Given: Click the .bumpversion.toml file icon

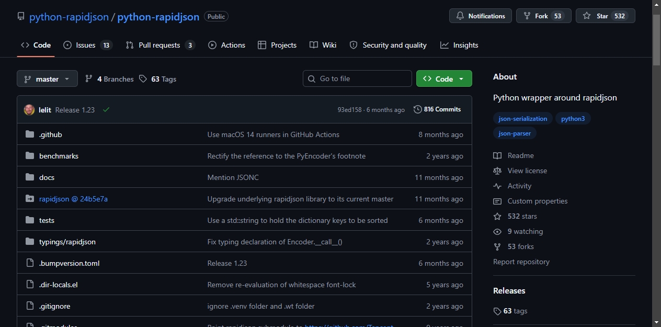Looking at the screenshot, I should 30,263.
